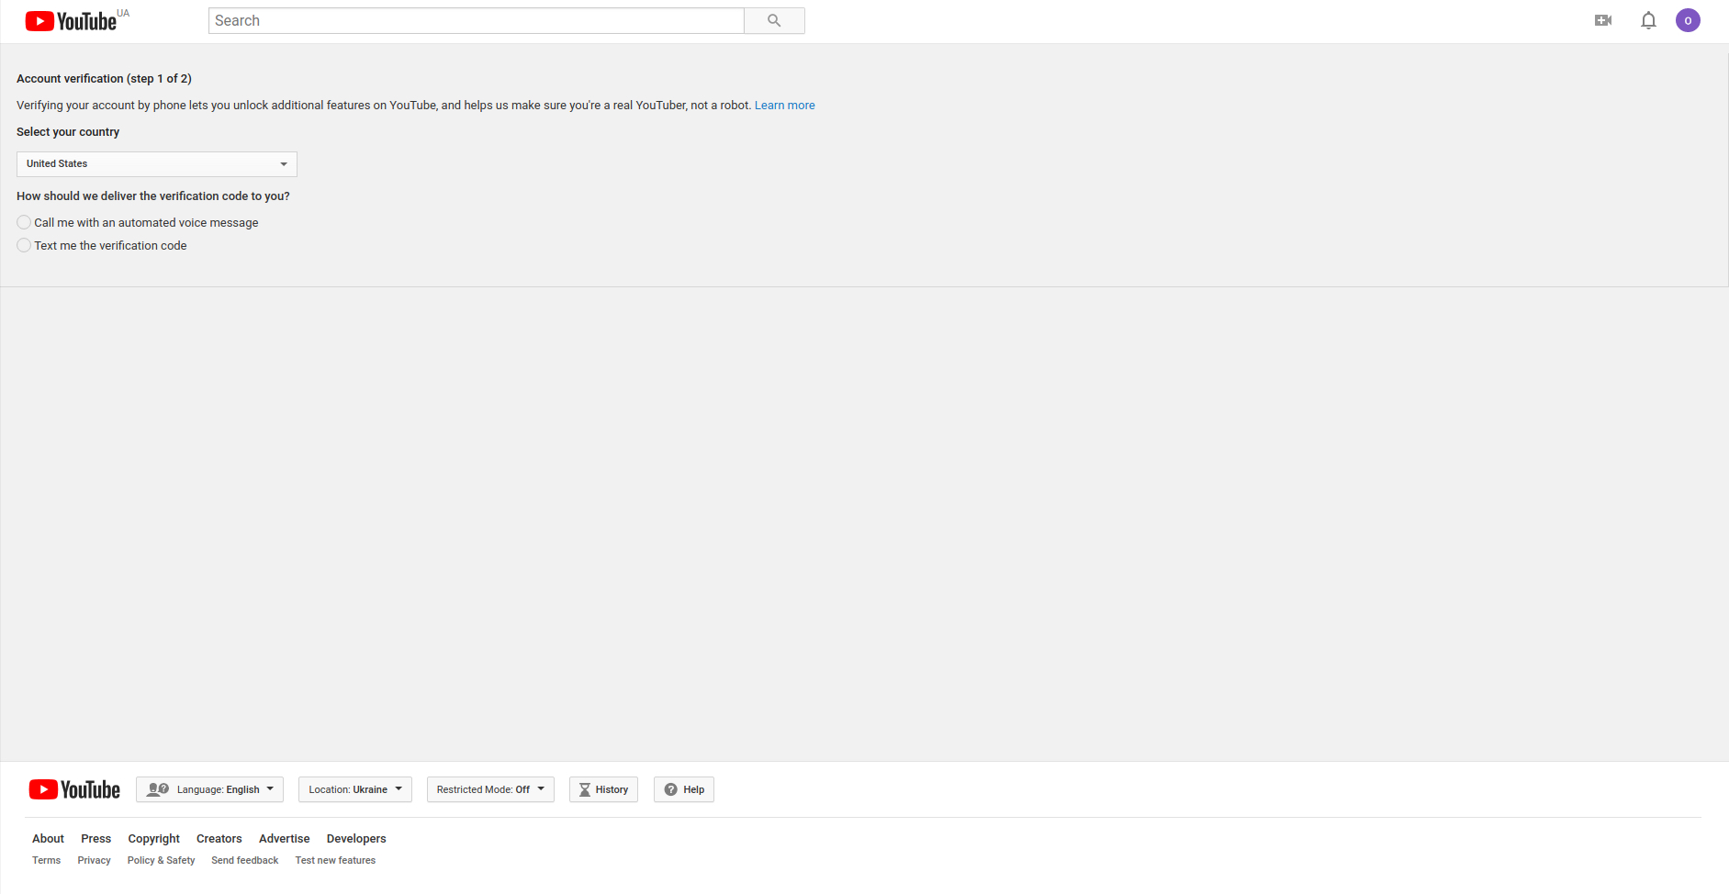Click the search magnifier button

click(x=774, y=21)
